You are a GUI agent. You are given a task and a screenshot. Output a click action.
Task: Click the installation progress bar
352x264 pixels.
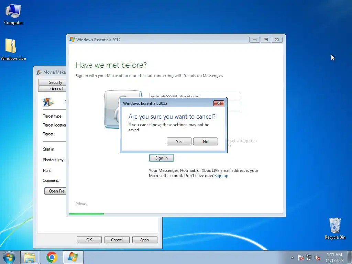pos(176,214)
